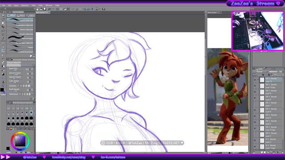Image resolution: width=285 pixels, height=160 pixels.
Task: Click the Redo arrow icon
Action: (x=53, y=9)
